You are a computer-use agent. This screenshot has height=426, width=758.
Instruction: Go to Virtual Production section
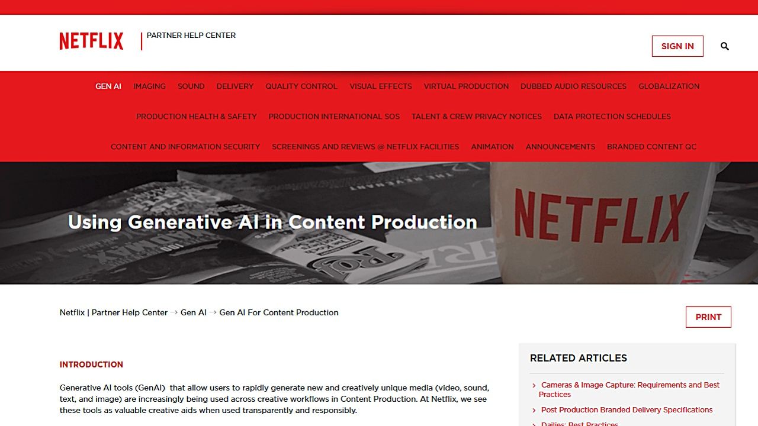pyautogui.click(x=466, y=86)
